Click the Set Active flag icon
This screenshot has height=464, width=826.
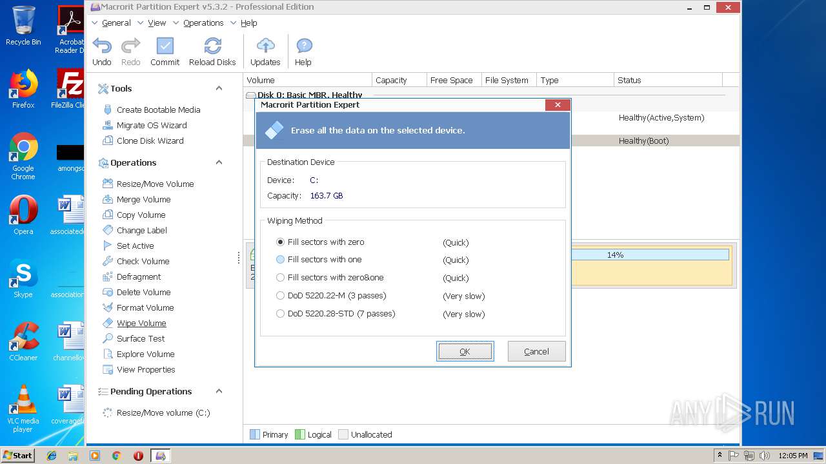click(x=108, y=246)
